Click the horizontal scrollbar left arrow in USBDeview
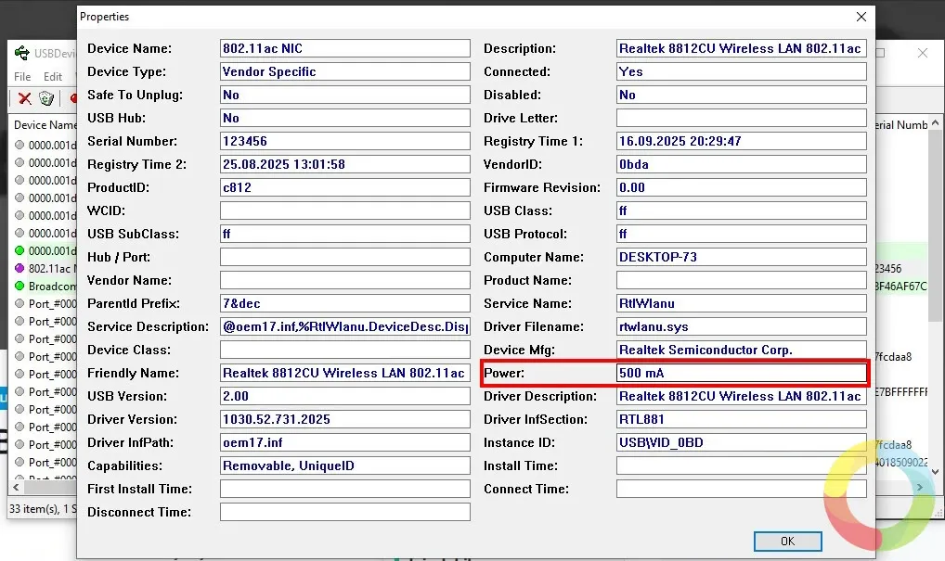Screen dimensions: 945x561 (17, 487)
